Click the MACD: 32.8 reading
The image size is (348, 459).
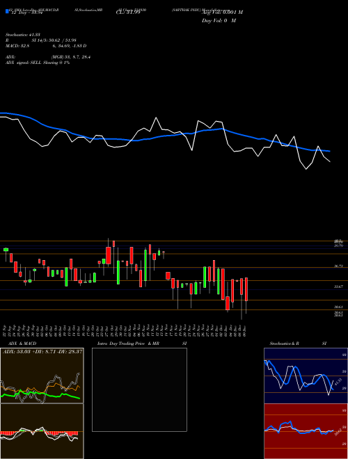point(17,46)
